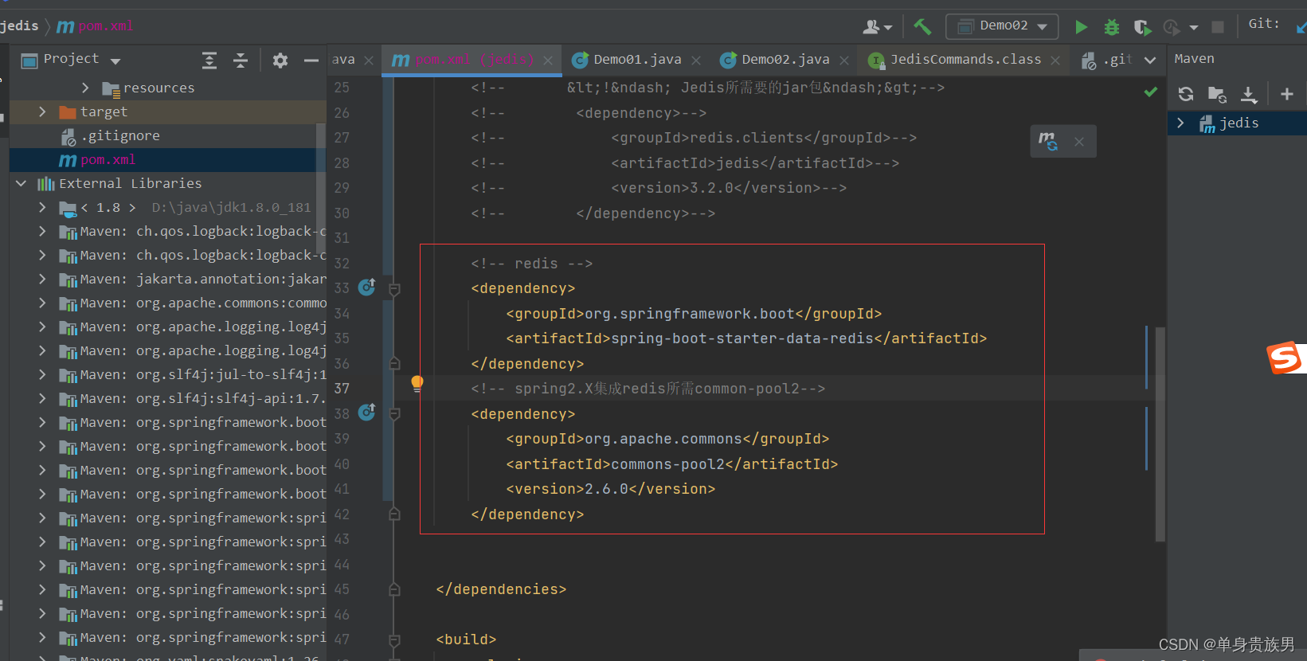This screenshot has width=1307, height=661.
Task: Click the Stop square button
Action: coord(1217,27)
